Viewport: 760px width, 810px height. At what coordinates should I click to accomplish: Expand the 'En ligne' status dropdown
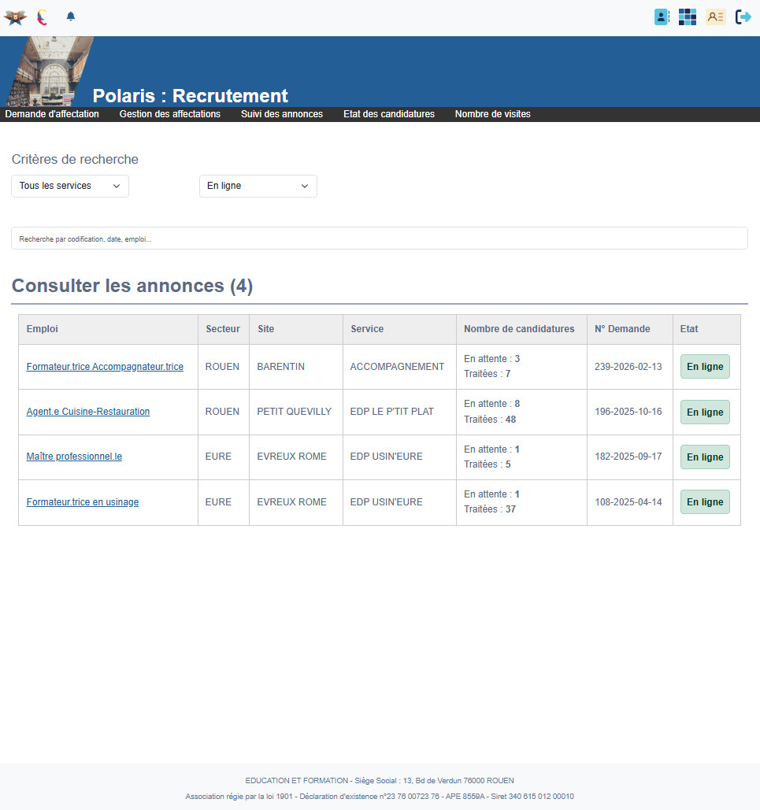(x=258, y=187)
